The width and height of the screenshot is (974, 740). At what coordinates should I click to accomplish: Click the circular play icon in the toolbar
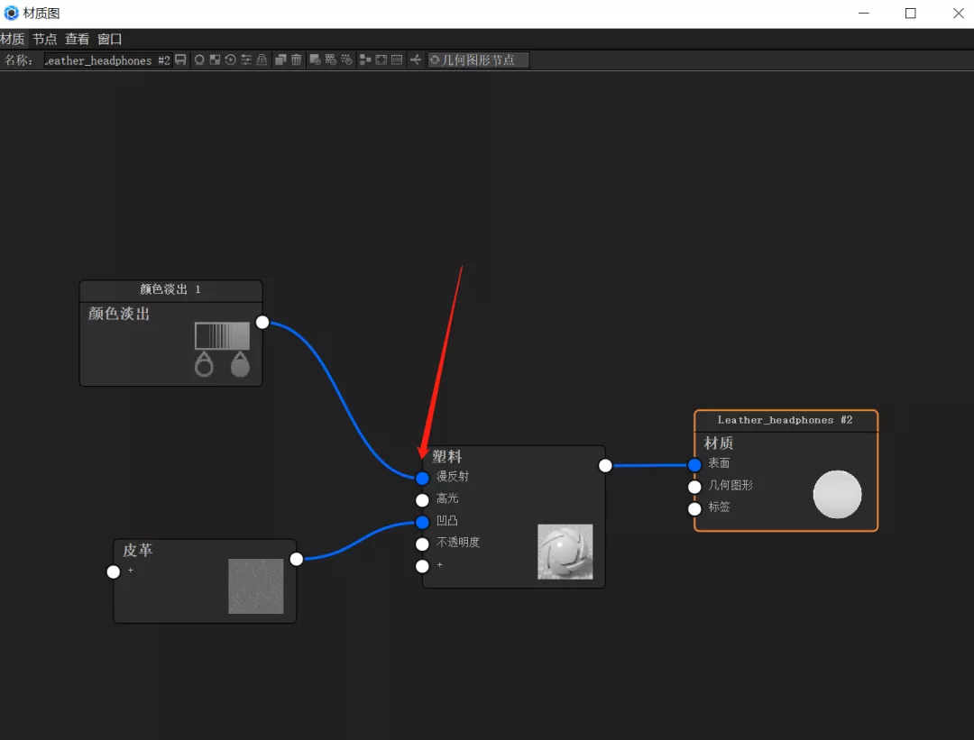tap(231, 59)
